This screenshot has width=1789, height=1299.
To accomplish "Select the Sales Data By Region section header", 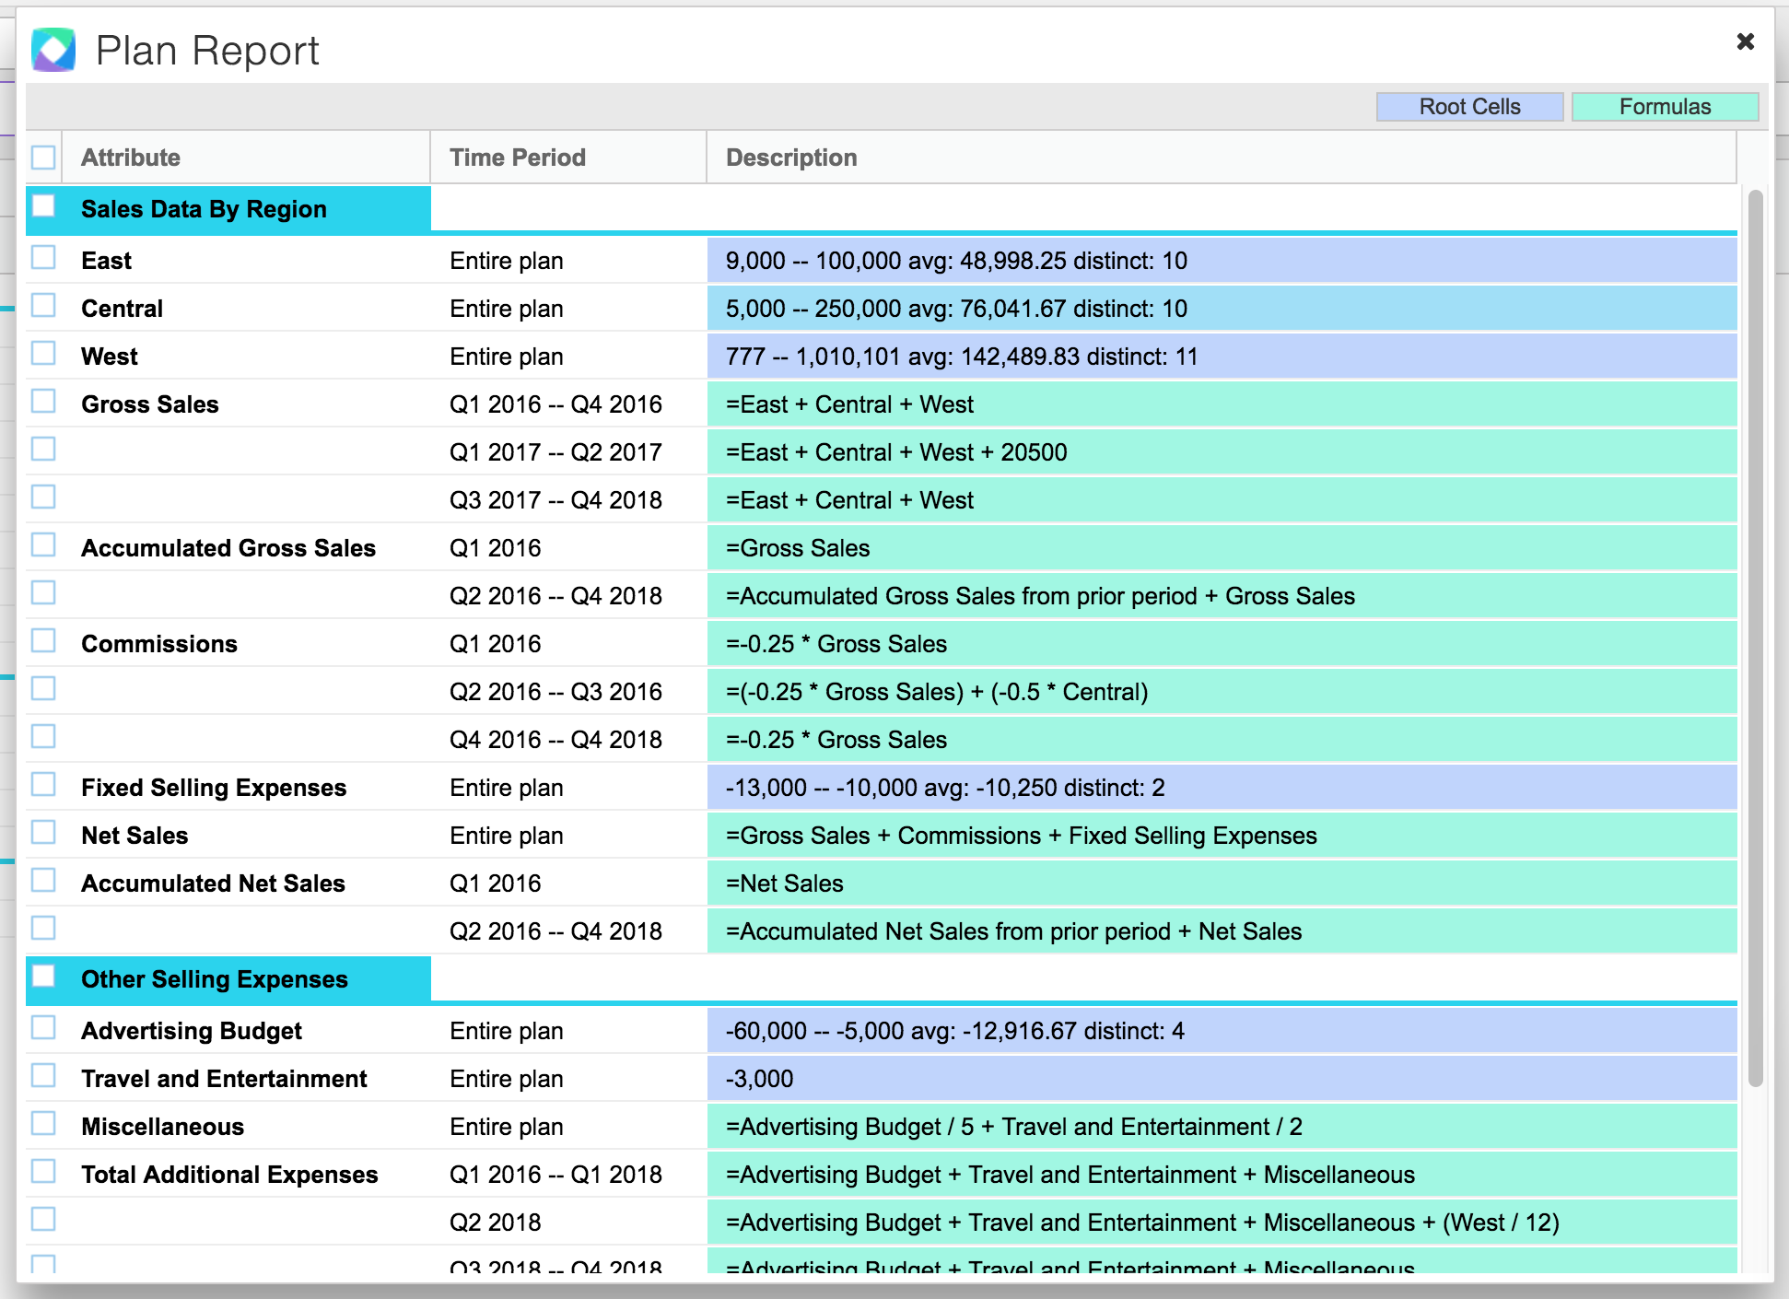I will pos(204,209).
